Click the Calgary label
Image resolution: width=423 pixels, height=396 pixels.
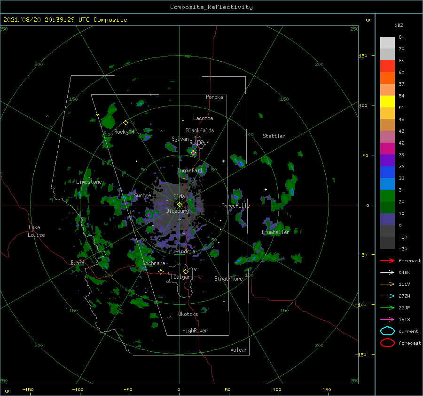point(183,277)
